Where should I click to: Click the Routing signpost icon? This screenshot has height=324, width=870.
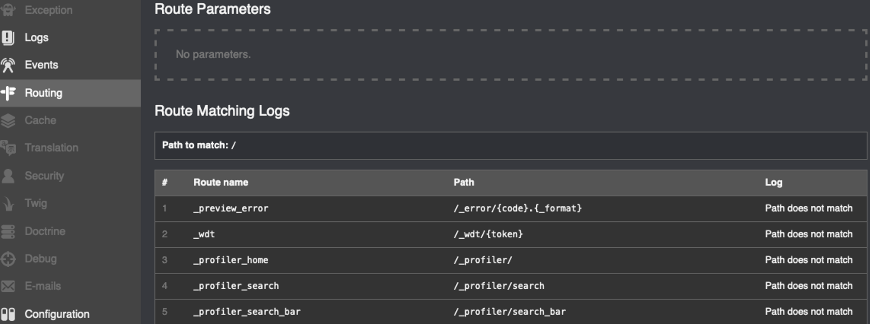(x=8, y=93)
